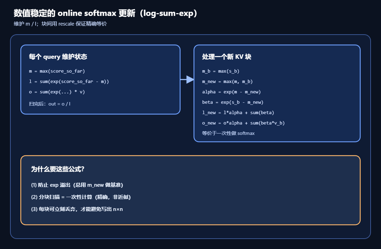This screenshot has width=381, height=249.
Task: Click line 'o_new = o*alpha + sum(beta*v_b)'
Action: point(243,123)
